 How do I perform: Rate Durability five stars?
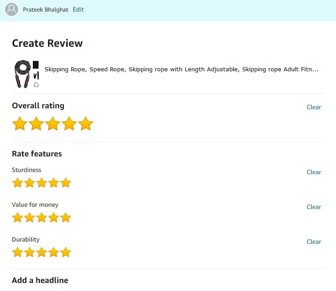65,252
